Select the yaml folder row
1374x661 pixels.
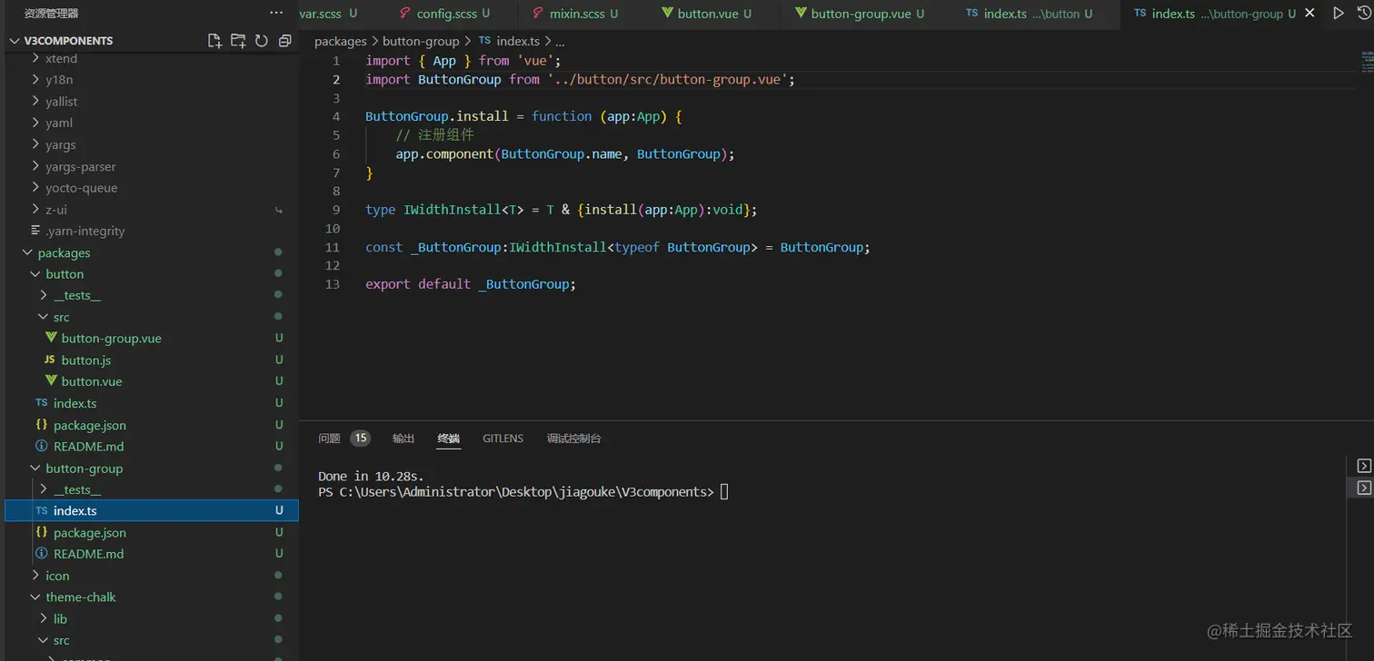point(152,123)
